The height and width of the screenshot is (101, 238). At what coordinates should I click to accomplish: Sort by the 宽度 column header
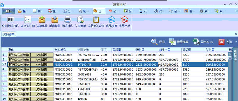(x=106, y=50)
